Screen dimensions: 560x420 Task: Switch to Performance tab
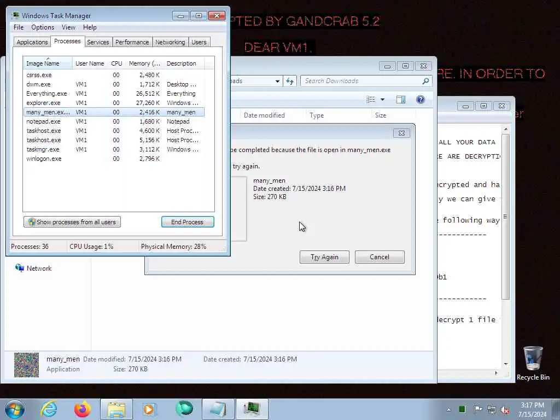tap(132, 42)
